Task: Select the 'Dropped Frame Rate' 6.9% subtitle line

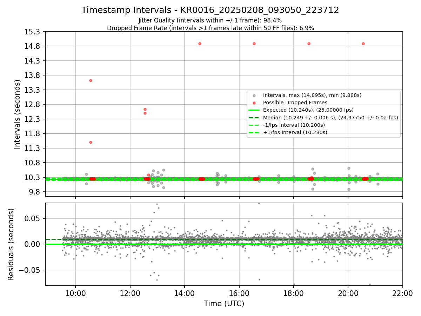Action: point(210,28)
